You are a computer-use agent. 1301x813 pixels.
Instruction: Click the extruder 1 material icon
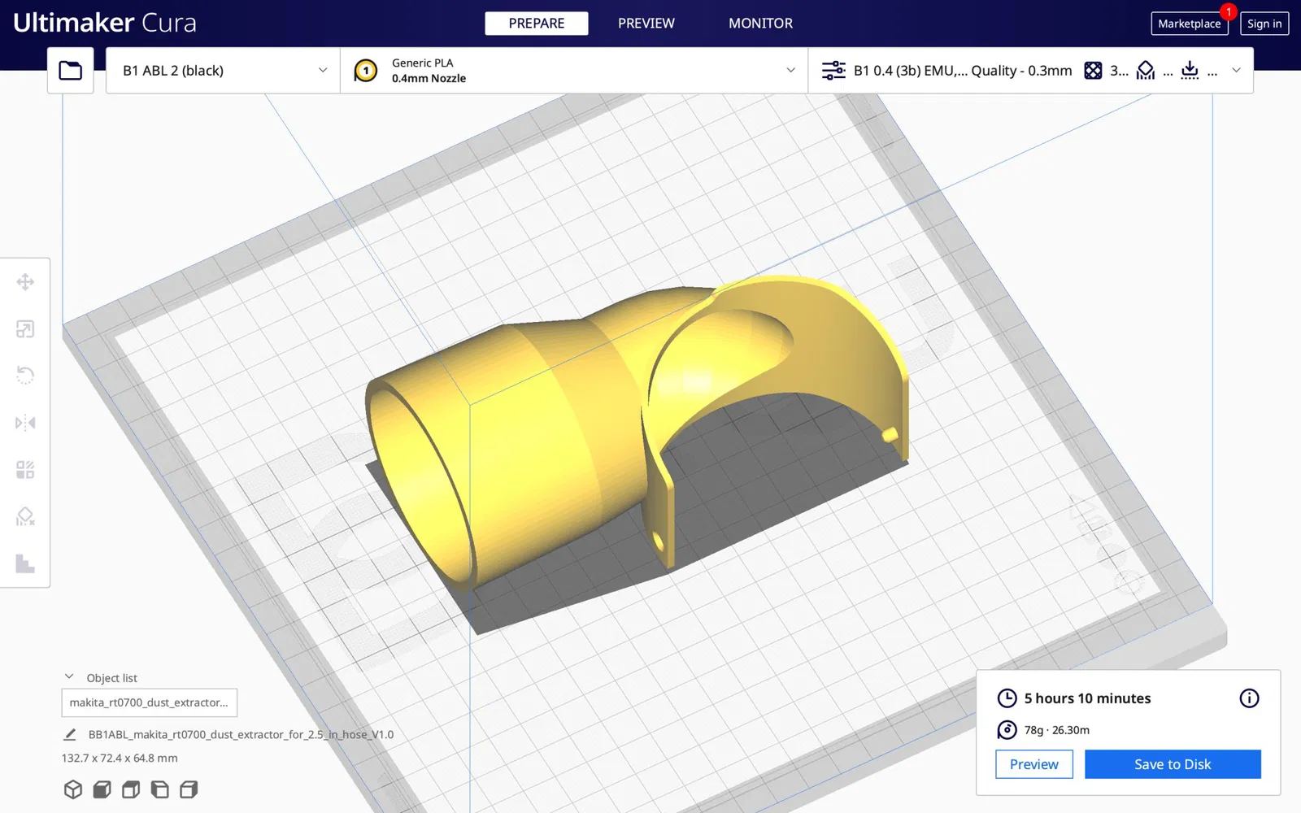coord(366,71)
